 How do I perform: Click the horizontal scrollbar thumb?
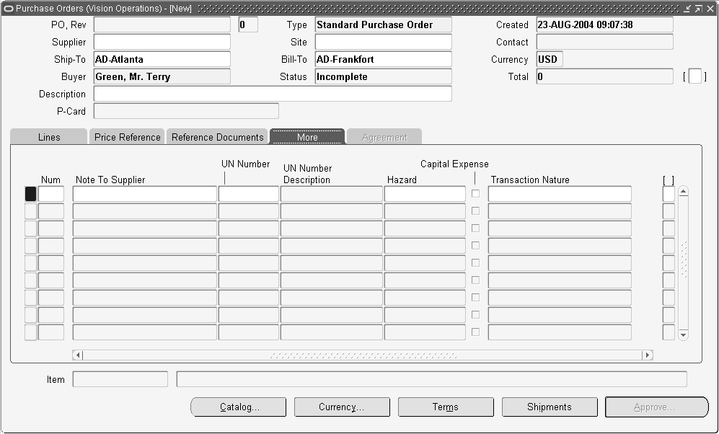[363, 355]
